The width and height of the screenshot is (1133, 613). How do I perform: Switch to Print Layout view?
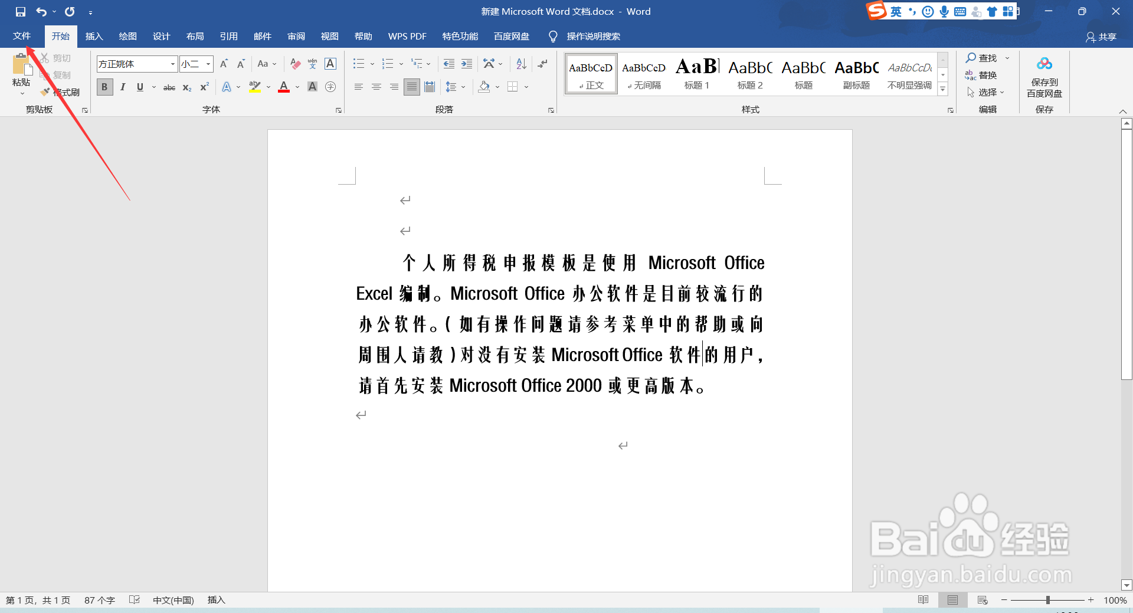coord(952,600)
